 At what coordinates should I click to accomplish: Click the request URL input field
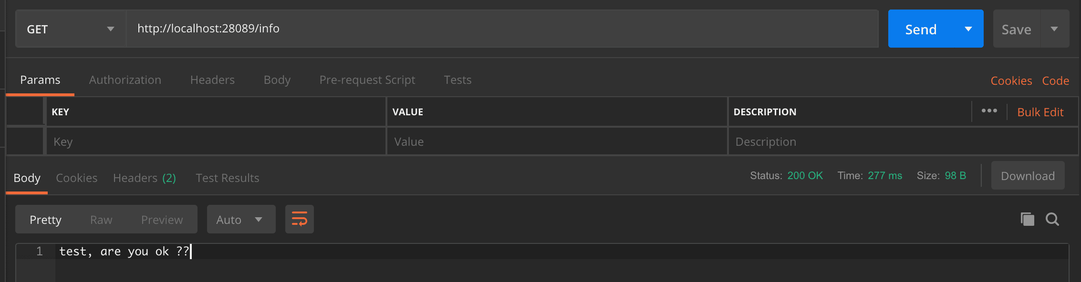[501, 29]
